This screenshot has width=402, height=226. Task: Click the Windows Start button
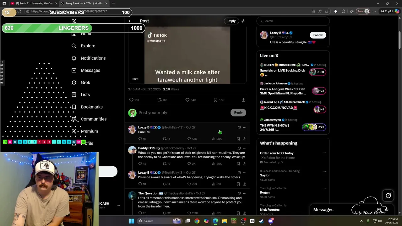(x=131, y=221)
